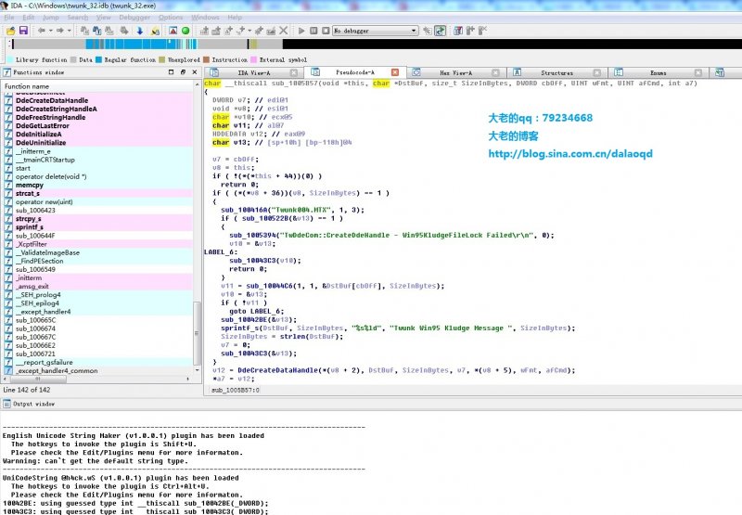Open the Debugger menu
This screenshot has width=742, height=515.
(x=134, y=18)
